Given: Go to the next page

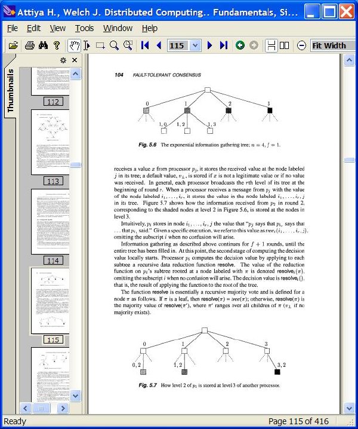Looking at the screenshot, I should 209,45.
